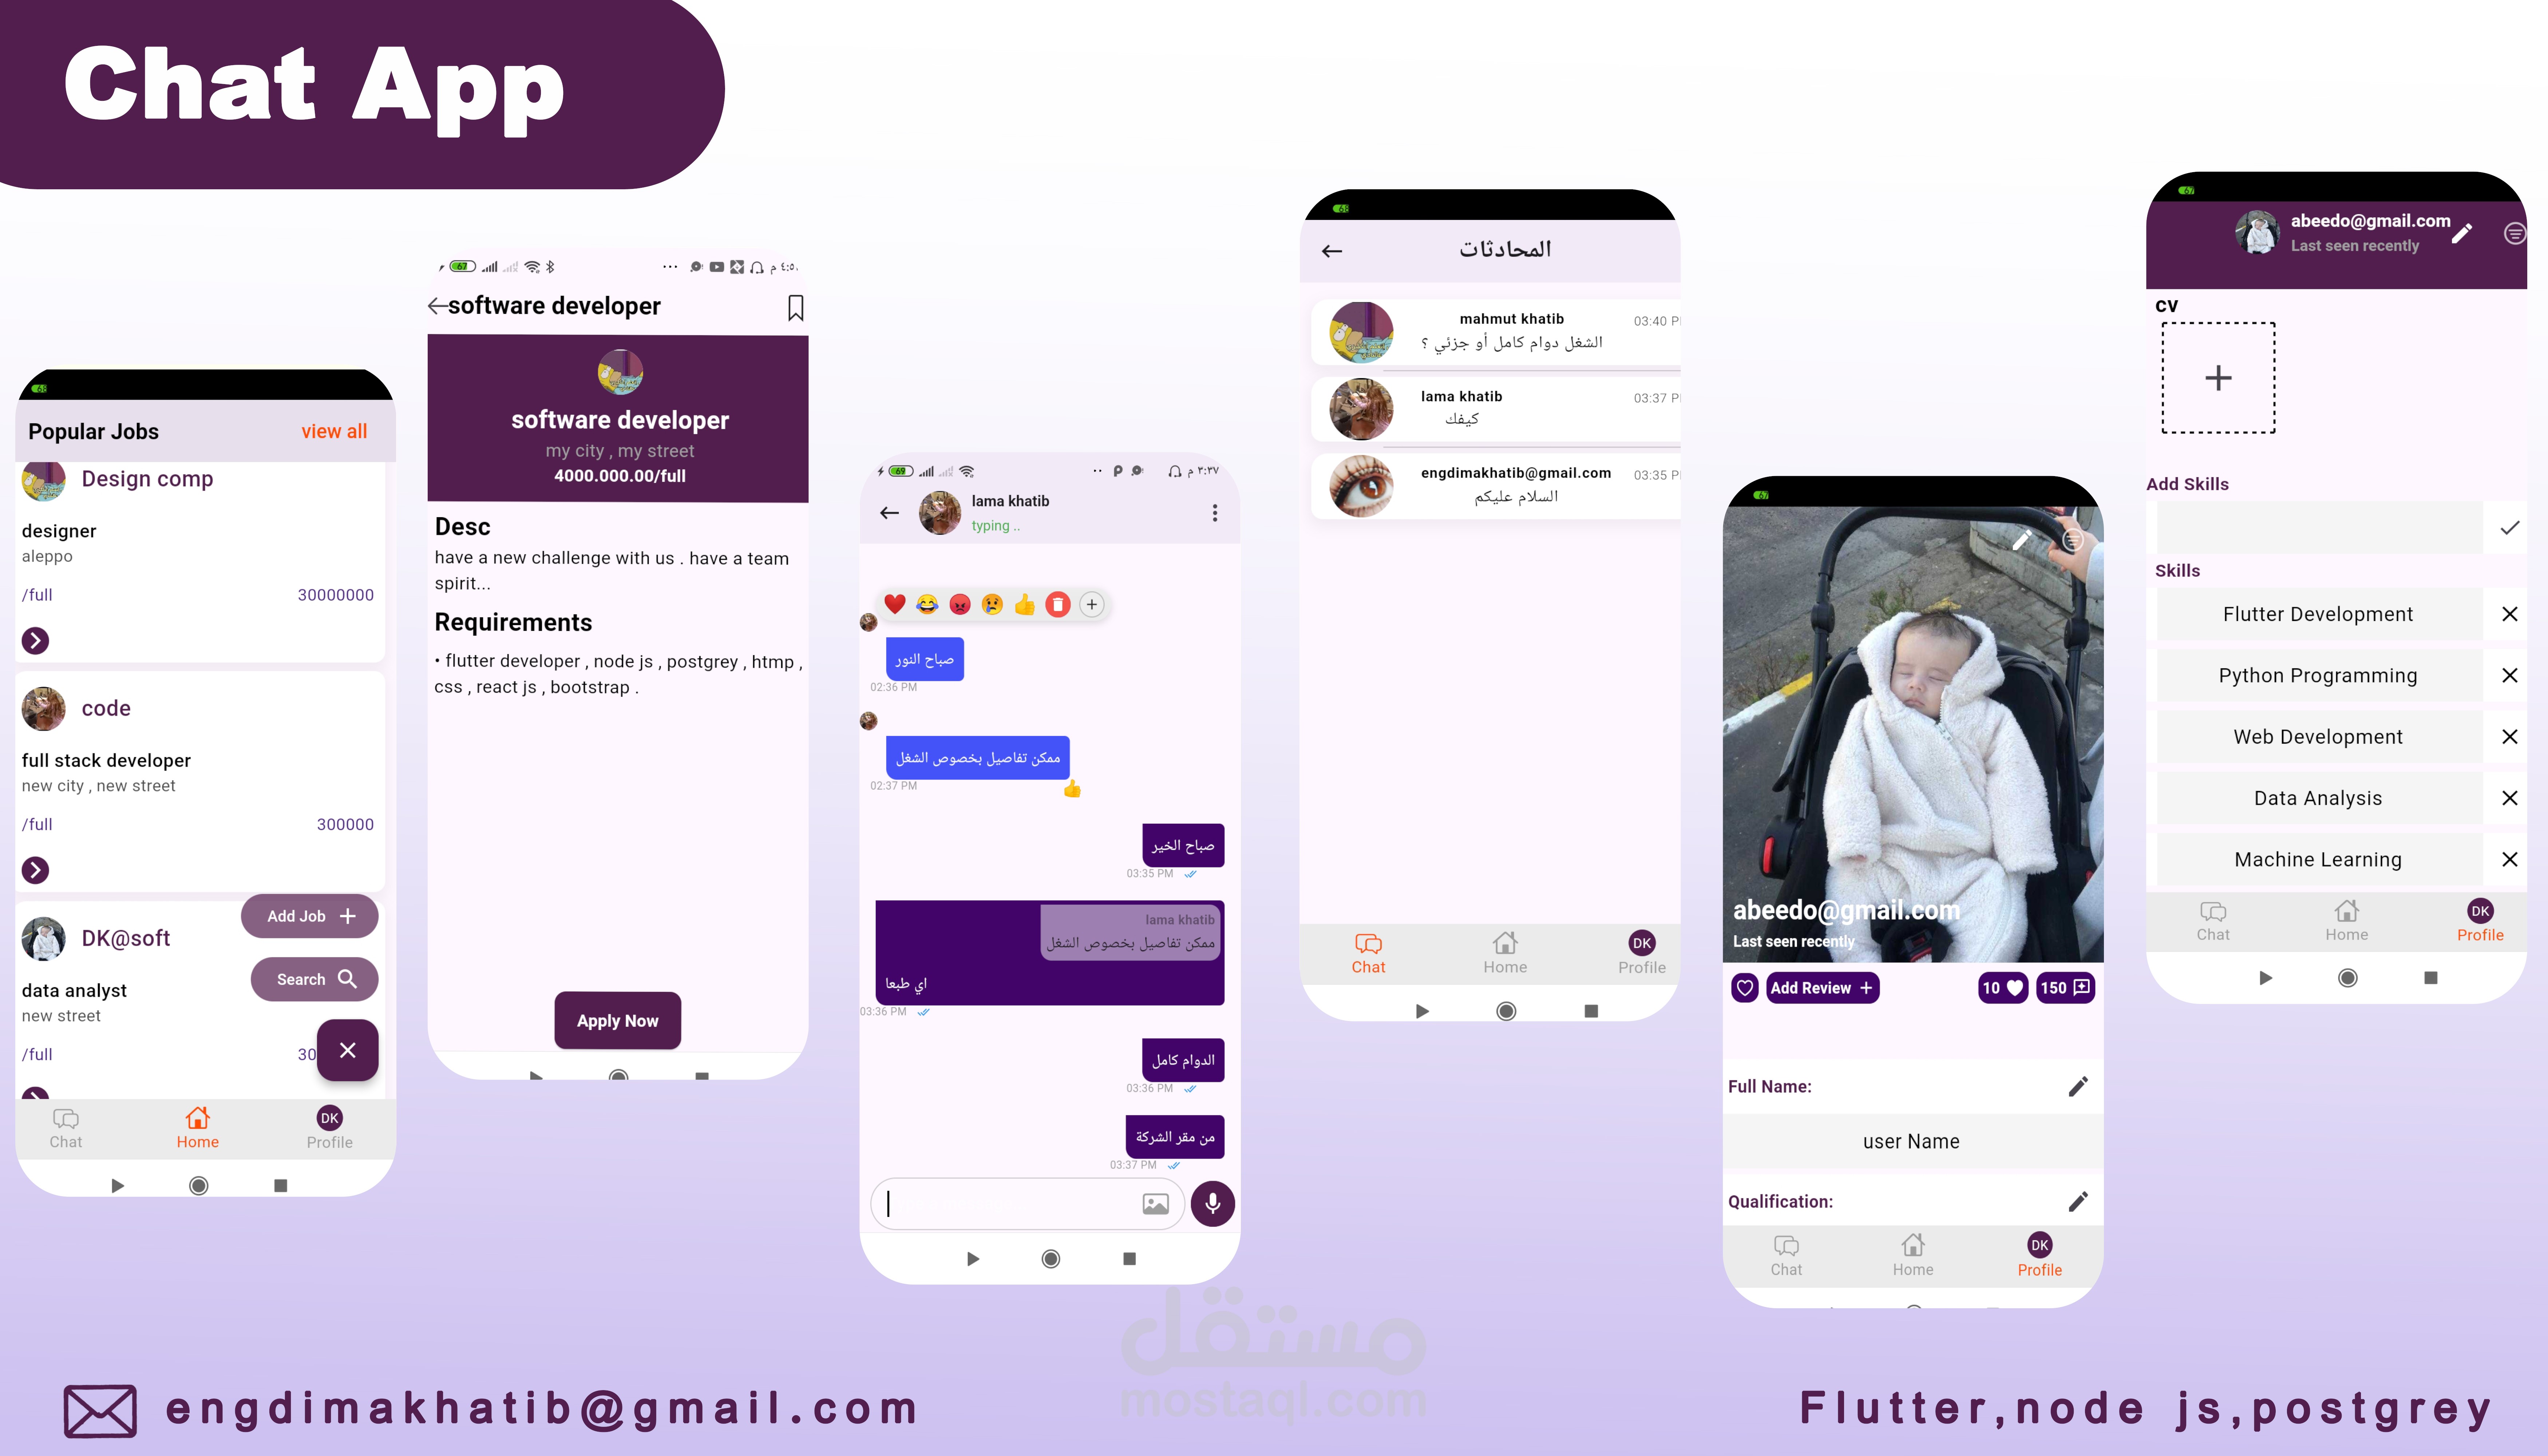
Task: Click view all Popular Jobs link
Action: point(334,431)
